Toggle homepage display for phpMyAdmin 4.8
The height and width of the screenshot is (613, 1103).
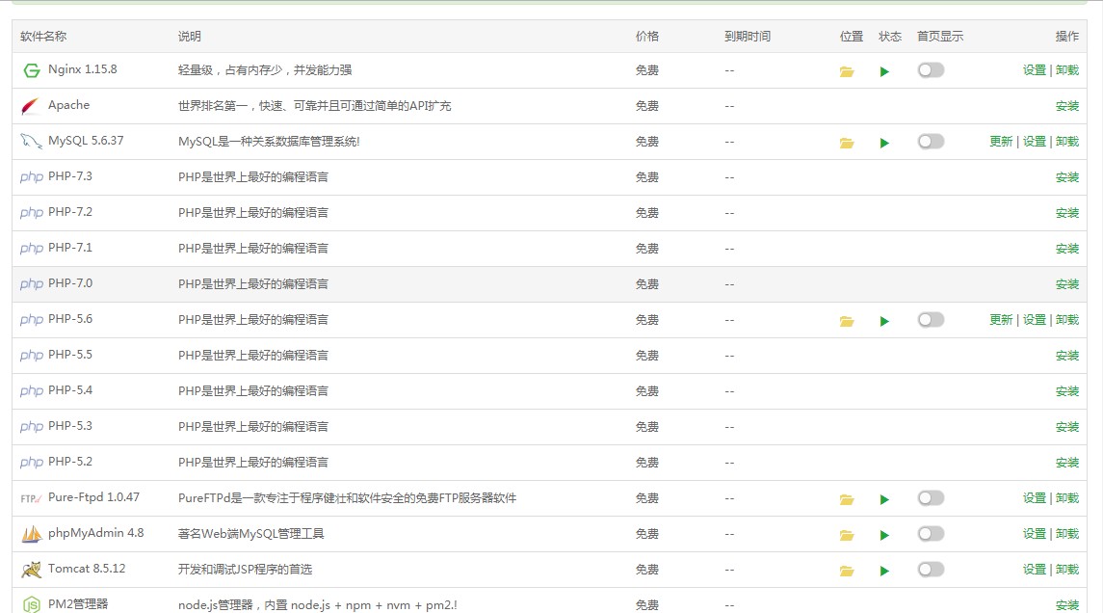coord(931,533)
